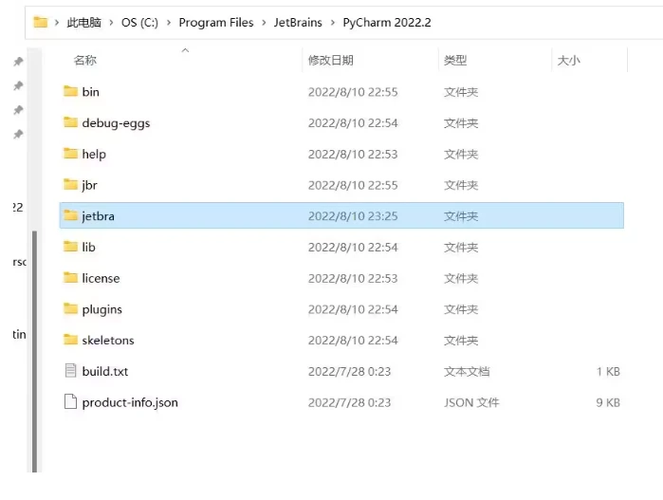Sort by the 名称 column header

click(x=85, y=61)
